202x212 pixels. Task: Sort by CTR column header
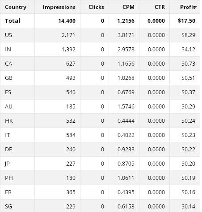160,7
